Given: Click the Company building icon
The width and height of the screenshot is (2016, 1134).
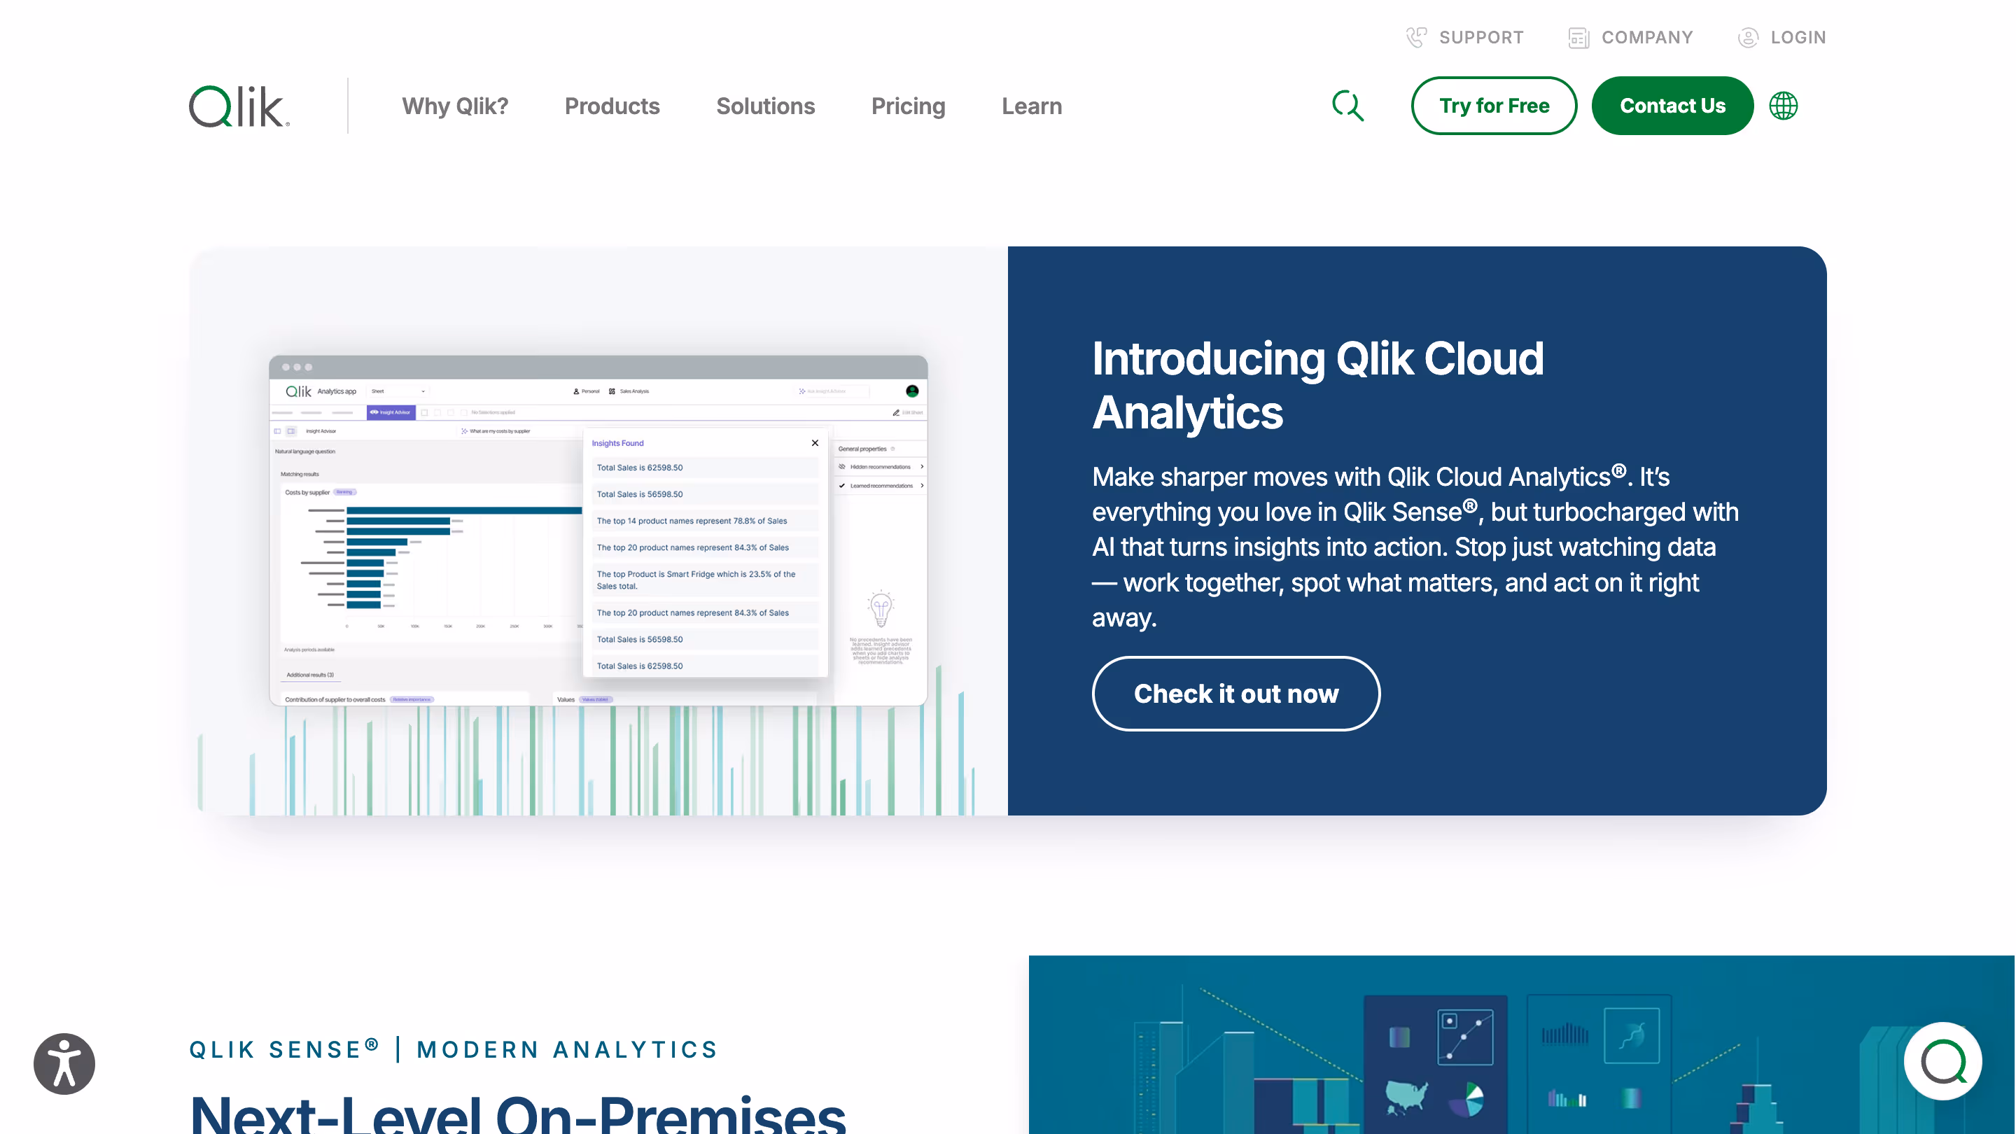Looking at the screenshot, I should 1578,37.
